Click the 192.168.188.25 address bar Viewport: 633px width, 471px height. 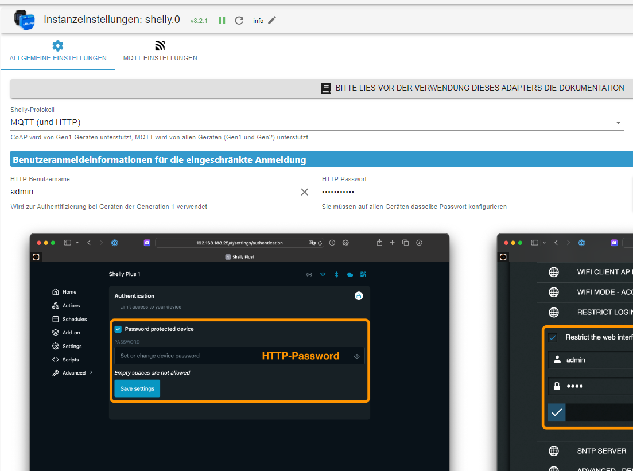[239, 243]
